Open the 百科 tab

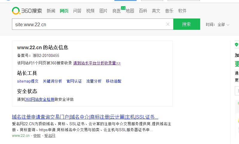pyautogui.click(x=143, y=11)
